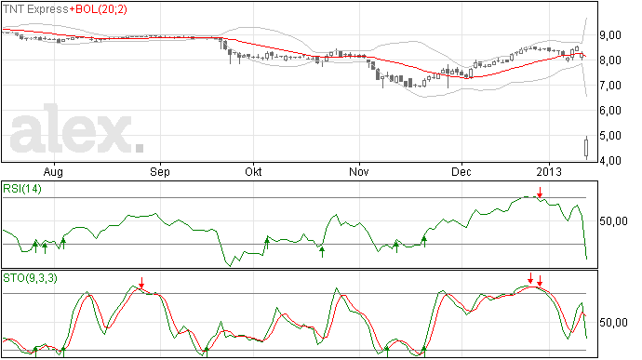Viewport: 642px width, 360px height.
Task: Click the Sep month label on axis
Action: [x=160, y=172]
